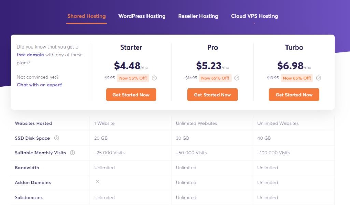Go to Cloud VPS Hosting tab
This screenshot has width=350, height=205.
pyautogui.click(x=254, y=16)
